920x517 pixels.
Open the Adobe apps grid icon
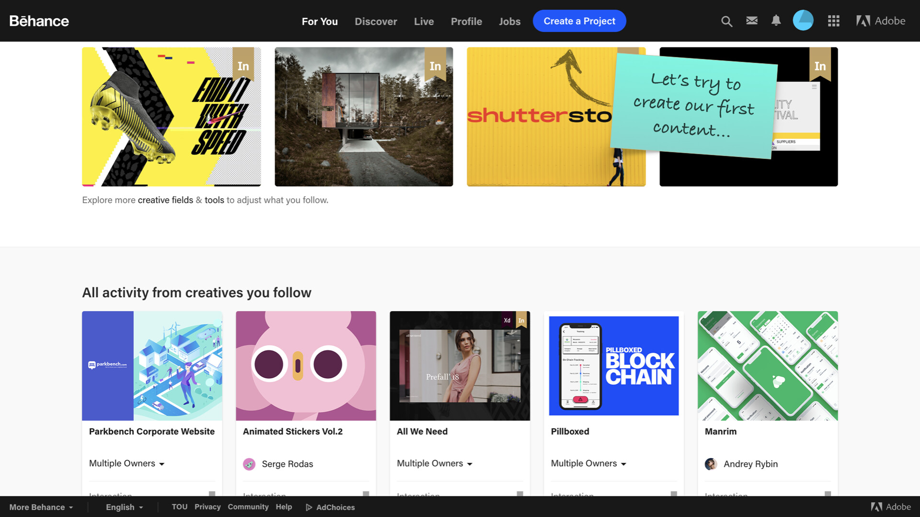833,21
